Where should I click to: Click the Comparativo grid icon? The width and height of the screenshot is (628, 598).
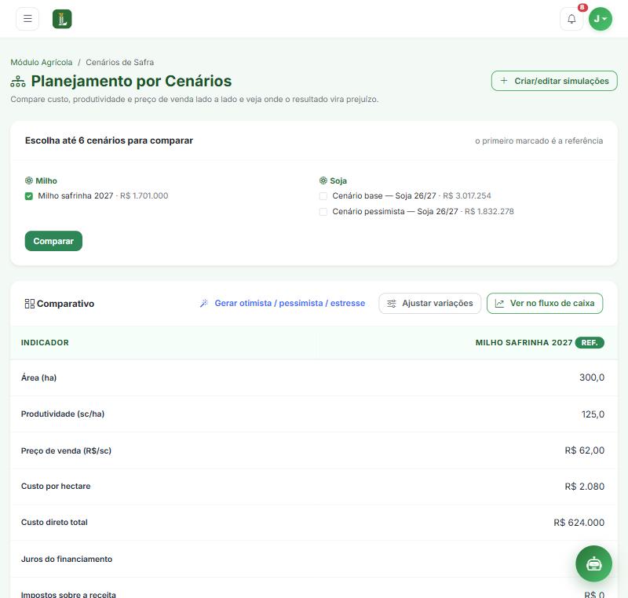click(30, 304)
